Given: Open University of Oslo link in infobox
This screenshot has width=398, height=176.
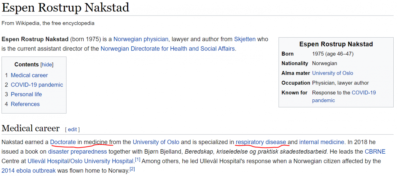Looking at the screenshot, I should tap(332, 73).
